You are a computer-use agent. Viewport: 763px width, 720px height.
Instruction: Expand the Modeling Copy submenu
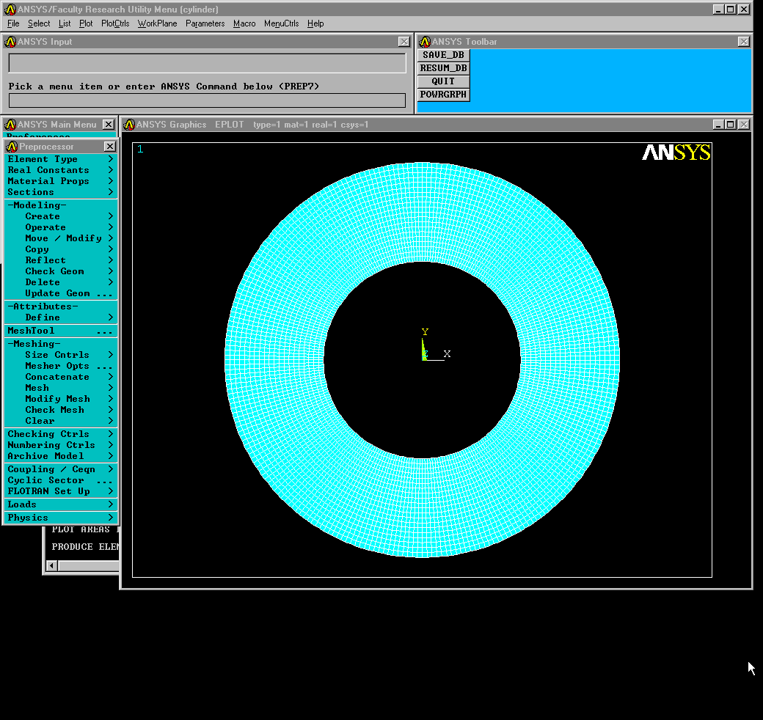tap(60, 249)
